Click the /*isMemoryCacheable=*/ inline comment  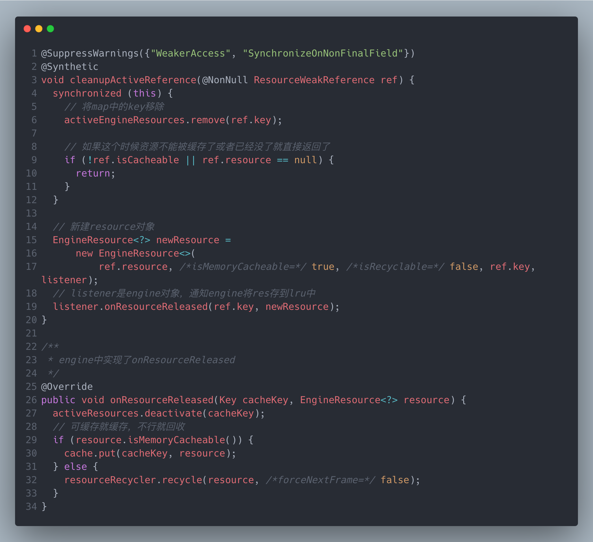point(243,266)
